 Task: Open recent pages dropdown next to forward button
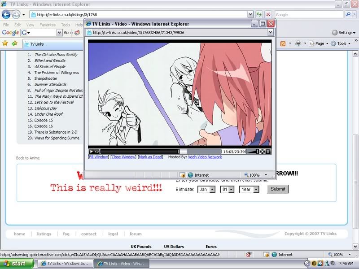(x=24, y=15)
